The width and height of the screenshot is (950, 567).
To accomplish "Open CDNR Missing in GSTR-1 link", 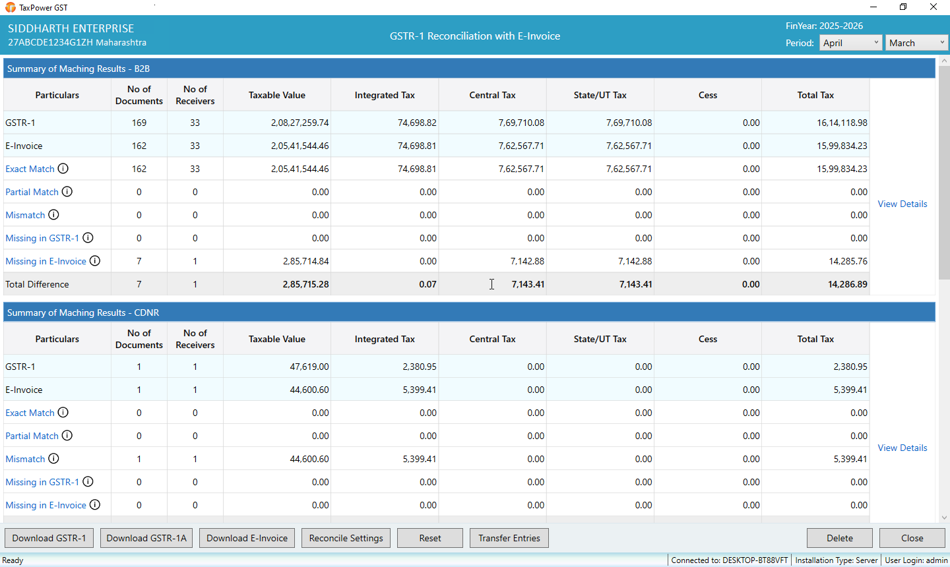I will [42, 482].
